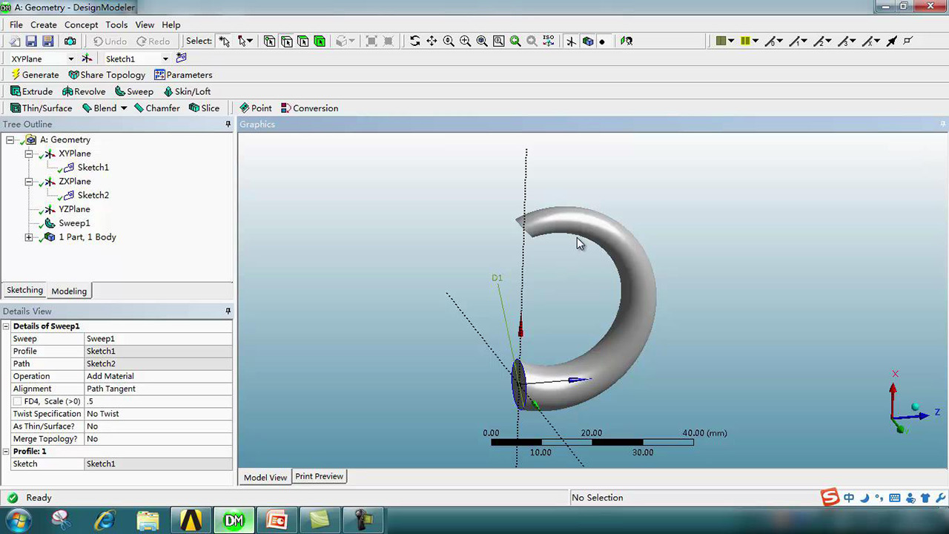Click the Twist Specification value field
This screenshot has width=949, height=534.
(159, 414)
